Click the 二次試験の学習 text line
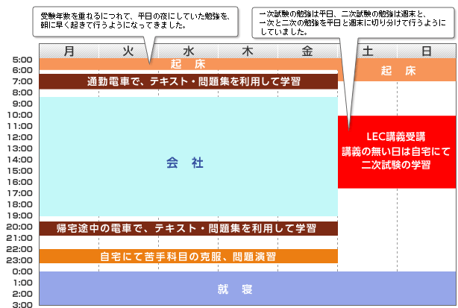458x308 pixels. click(x=396, y=165)
